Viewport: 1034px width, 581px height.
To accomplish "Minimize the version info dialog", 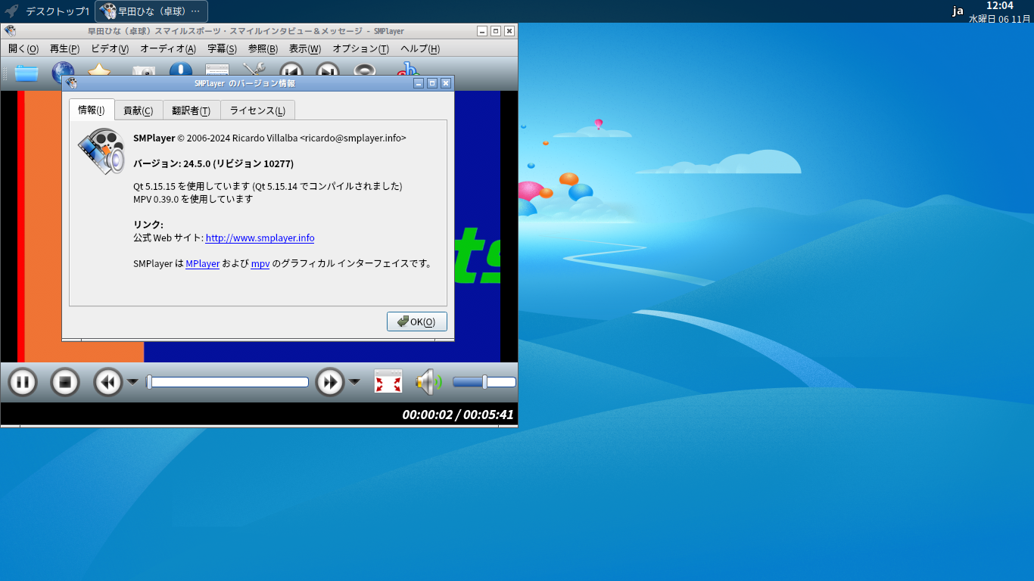I will pos(419,83).
